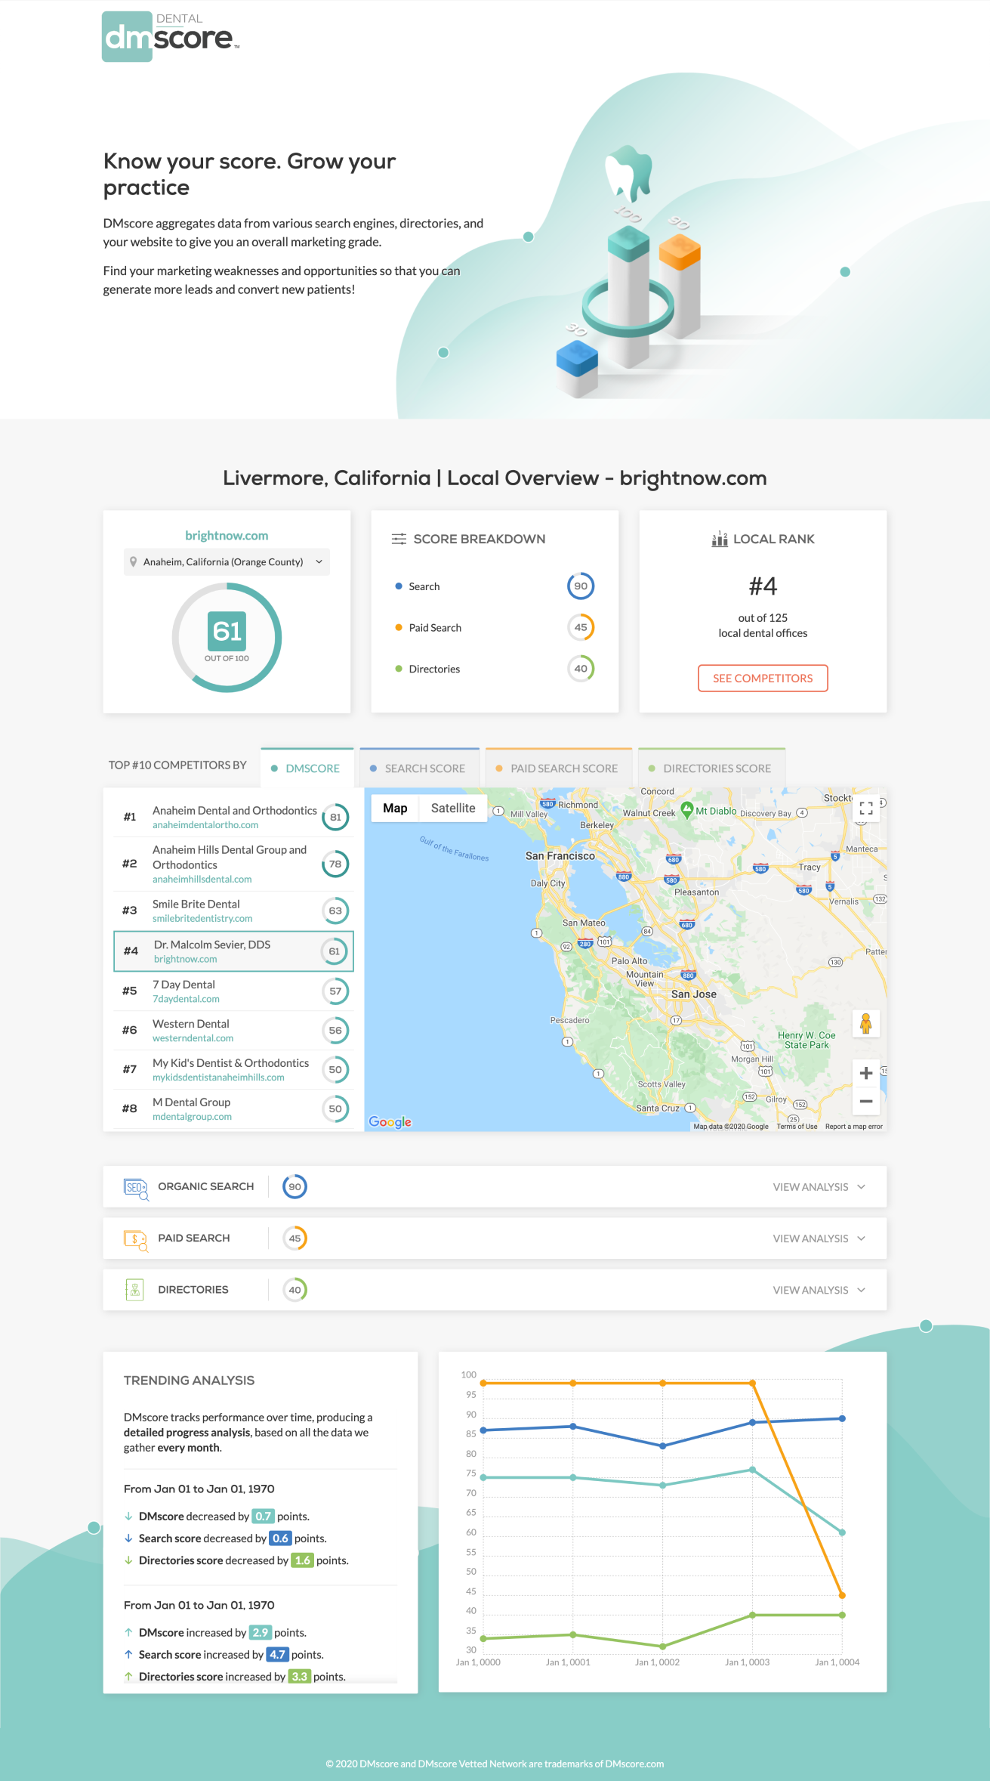Open anaheimdentalortho.com link

coord(205,825)
